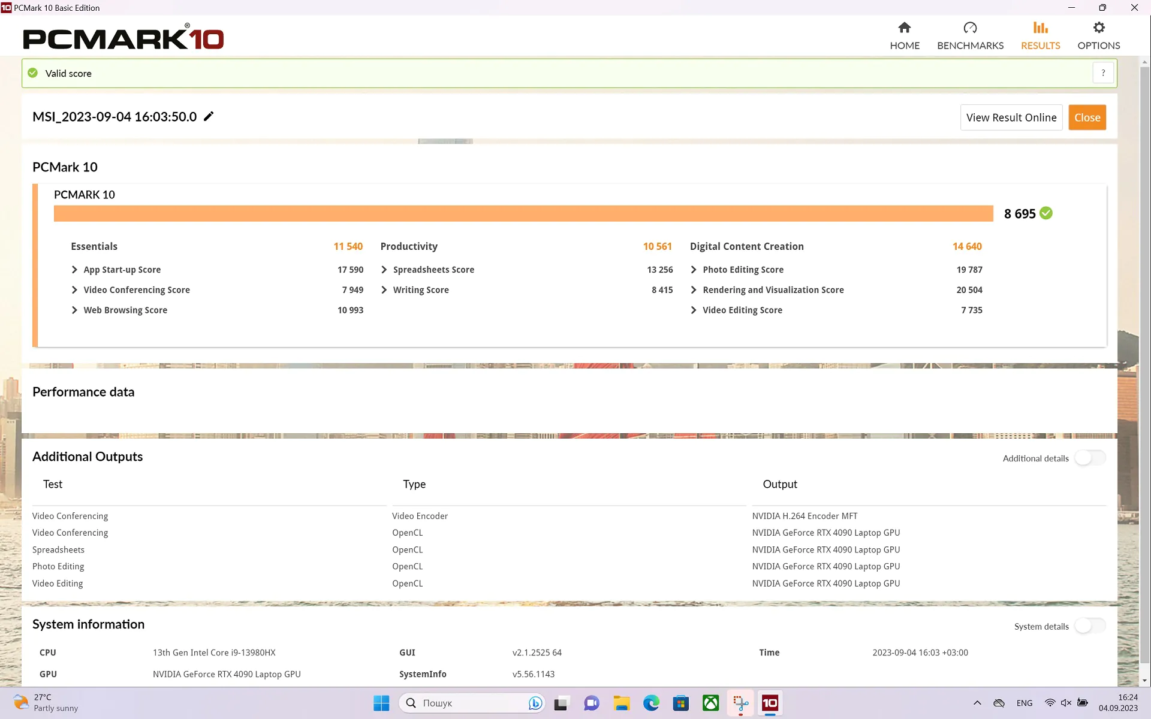The width and height of the screenshot is (1151, 719).
Task: Launch Microsoft Edge from taskbar
Action: point(651,703)
